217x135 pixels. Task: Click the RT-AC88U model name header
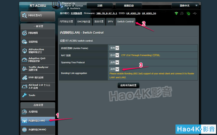click(x=38, y=6)
